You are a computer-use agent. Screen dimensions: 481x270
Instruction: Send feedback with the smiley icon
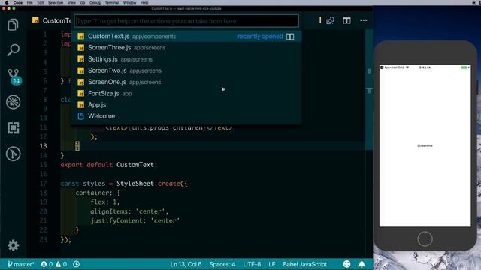pyautogui.click(x=346, y=264)
